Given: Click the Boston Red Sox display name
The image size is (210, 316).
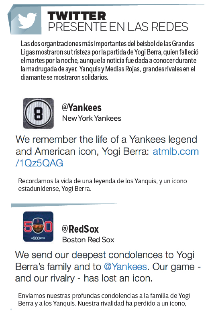Looking at the screenshot, I should click(88, 240).
